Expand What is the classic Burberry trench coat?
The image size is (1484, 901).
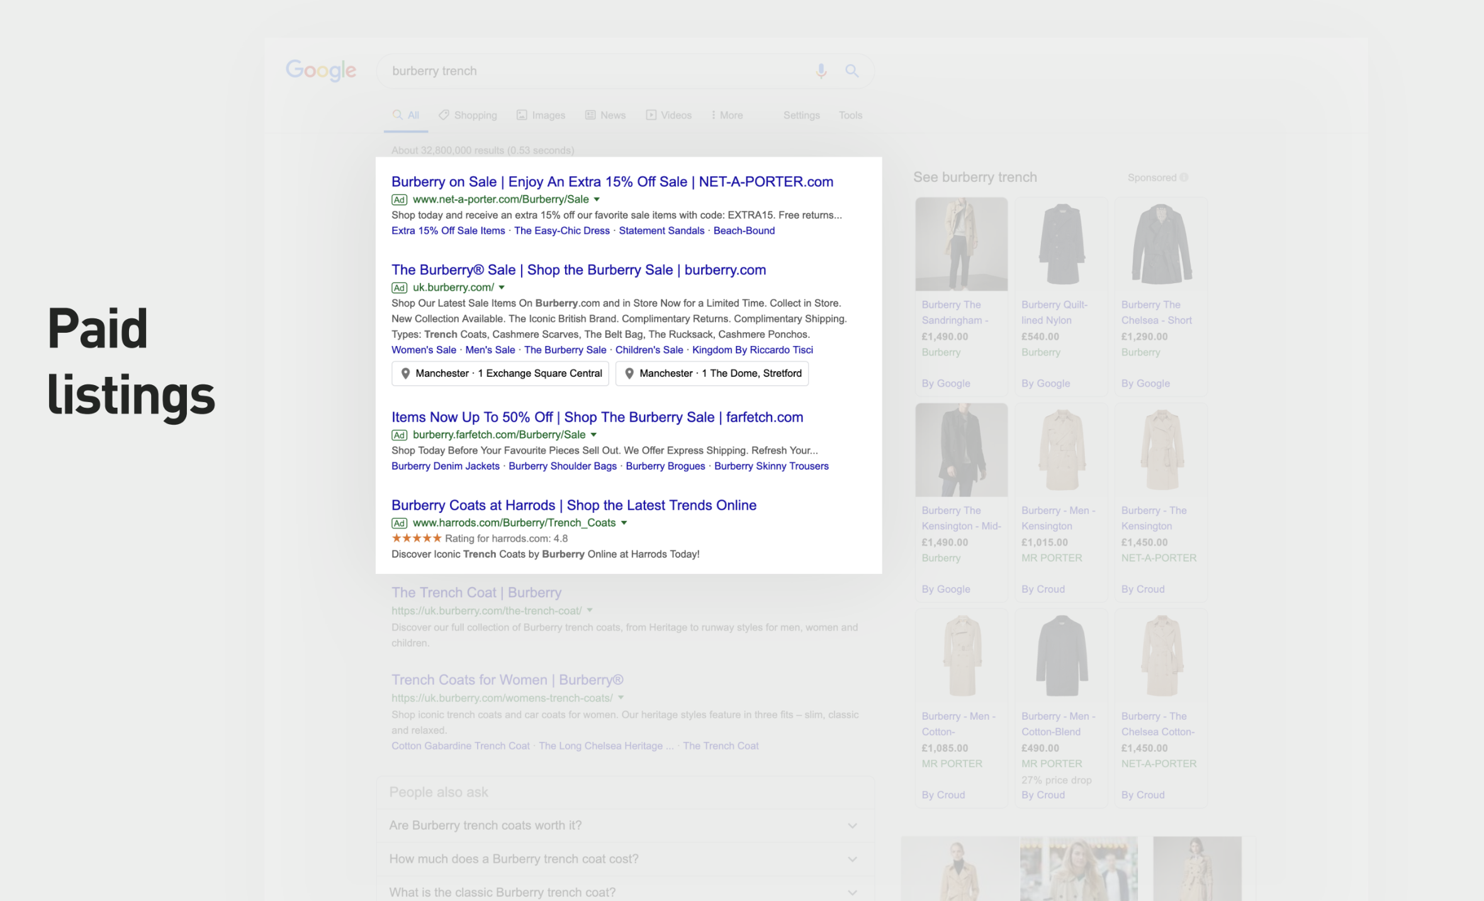point(626,892)
